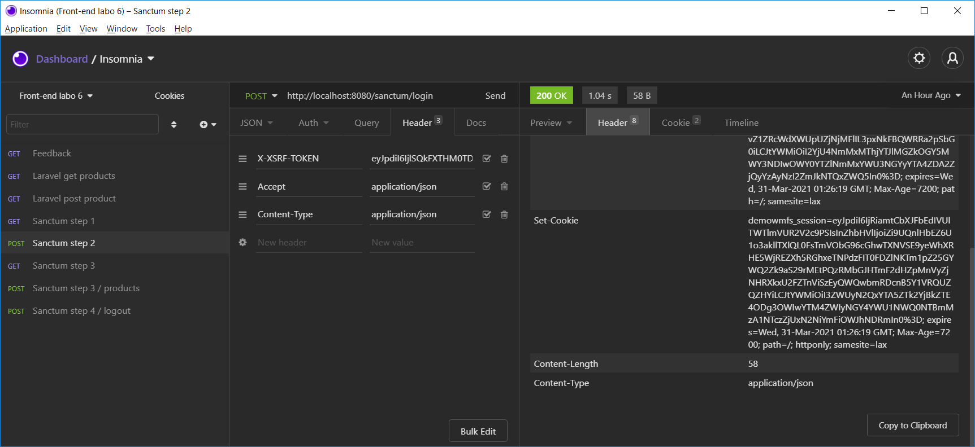
Task: Select the Sanctum step 1 request
Action: [114, 221]
